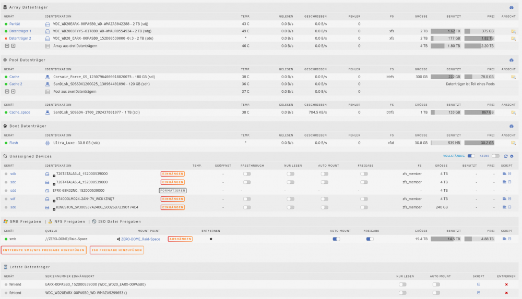Click share icon beside ZERO-DOME_Raid-Space

tap(118, 239)
